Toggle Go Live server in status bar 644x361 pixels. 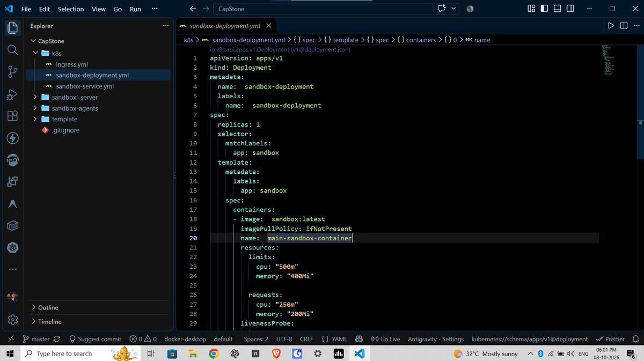tap(385, 339)
